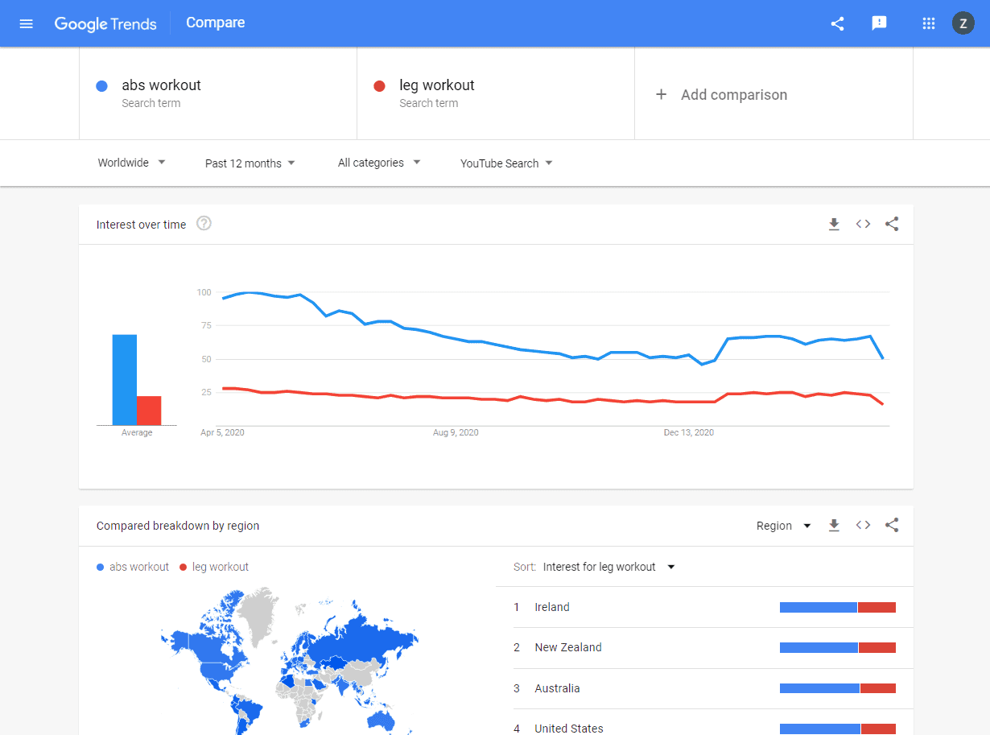
Task: Click the Apr 5, 2020 axis label
Action: pos(222,433)
